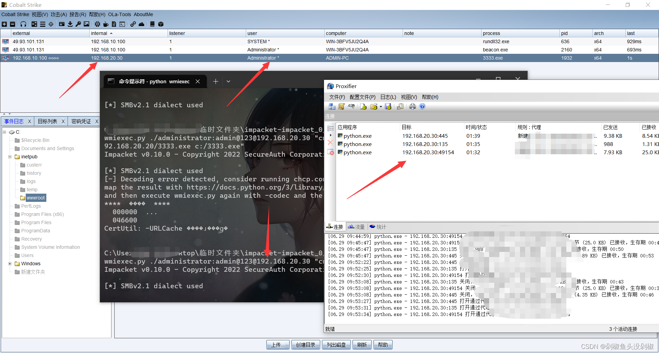
Task: Select the wwwroot folder in tree
Action: point(36,198)
